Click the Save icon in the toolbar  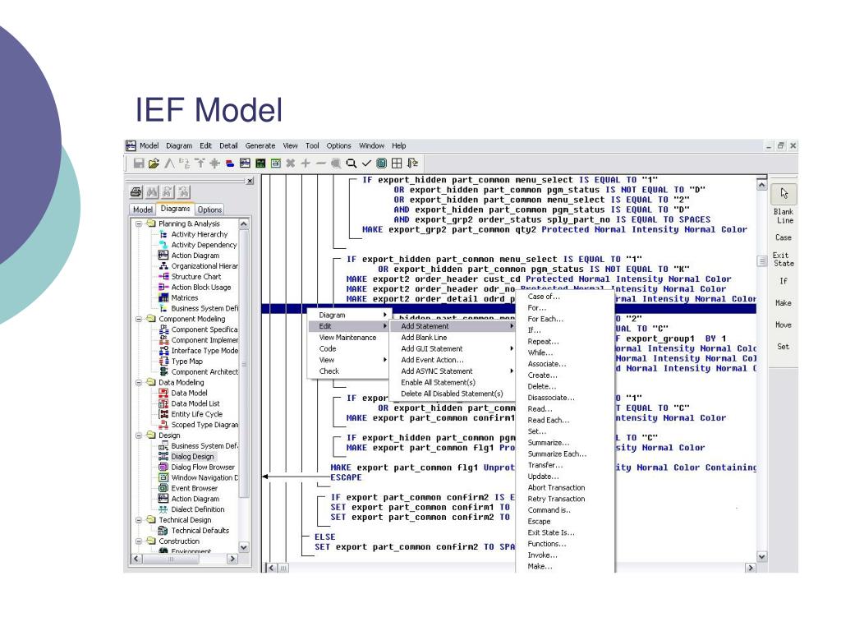tap(138, 164)
